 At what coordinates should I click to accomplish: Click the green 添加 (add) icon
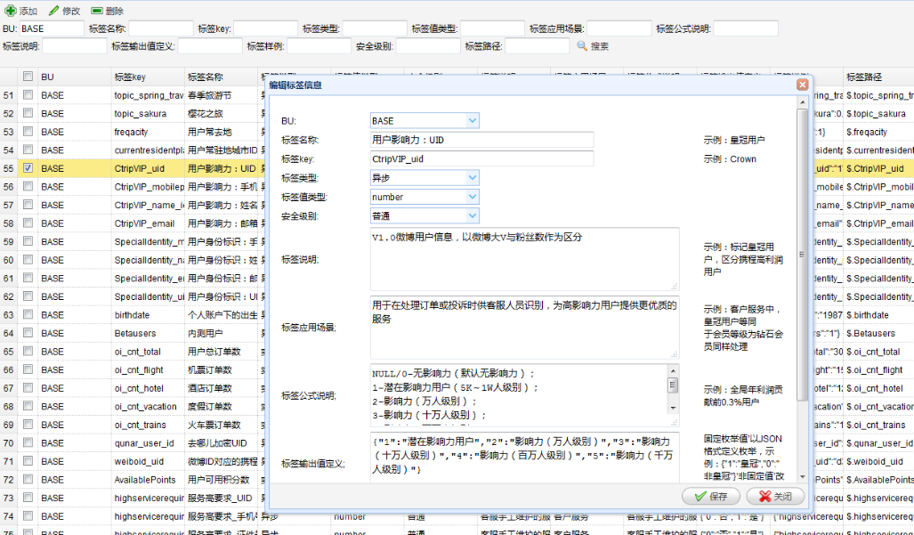tap(11, 11)
